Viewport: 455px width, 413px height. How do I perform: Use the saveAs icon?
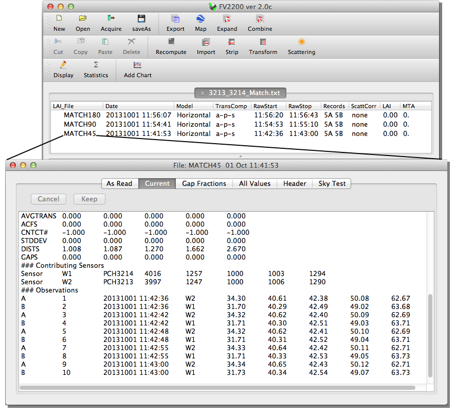[141, 23]
